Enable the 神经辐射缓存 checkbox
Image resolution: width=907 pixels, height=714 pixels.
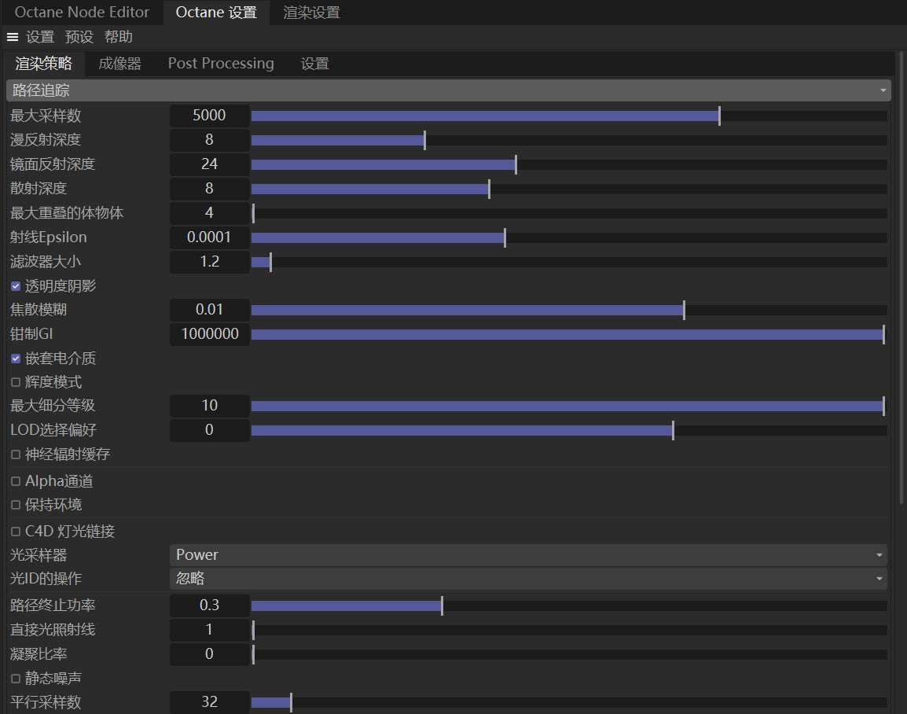(16, 455)
